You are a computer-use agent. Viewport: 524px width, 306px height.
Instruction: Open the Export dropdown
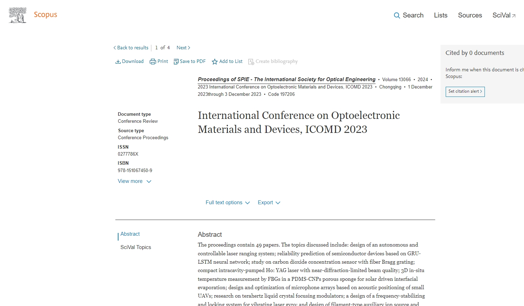point(269,202)
